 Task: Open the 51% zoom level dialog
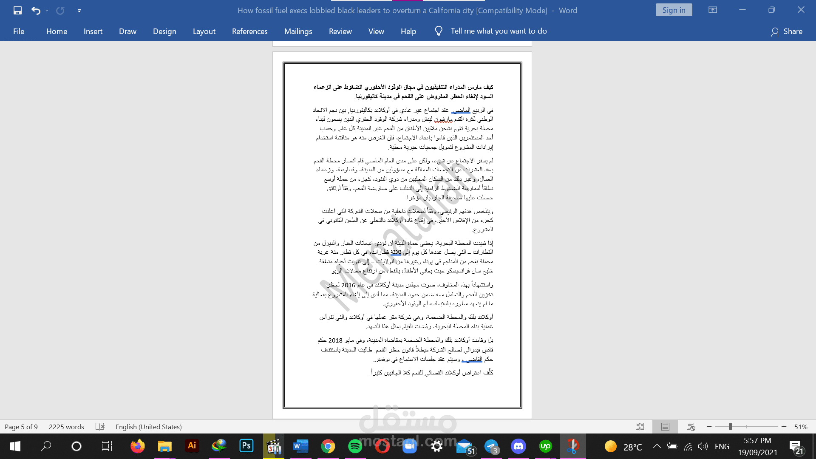pos(801,427)
